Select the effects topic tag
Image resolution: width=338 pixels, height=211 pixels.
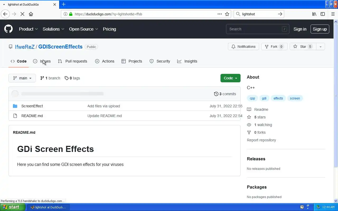(278, 98)
